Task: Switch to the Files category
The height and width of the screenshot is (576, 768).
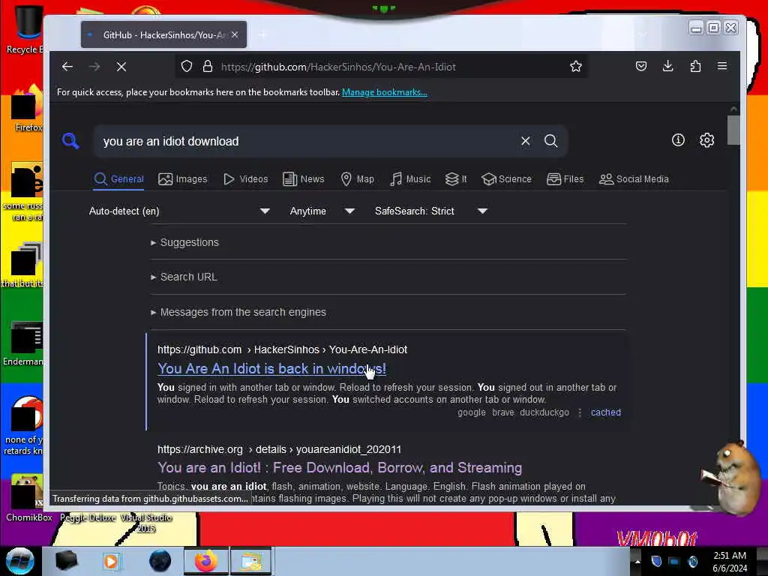Action: pyautogui.click(x=565, y=179)
